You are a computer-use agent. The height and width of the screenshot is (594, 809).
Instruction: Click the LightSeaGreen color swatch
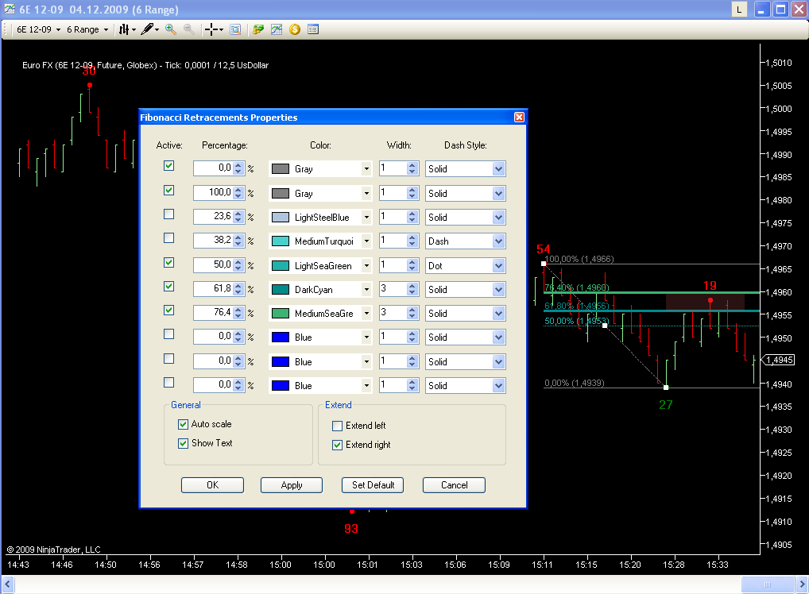click(x=281, y=266)
